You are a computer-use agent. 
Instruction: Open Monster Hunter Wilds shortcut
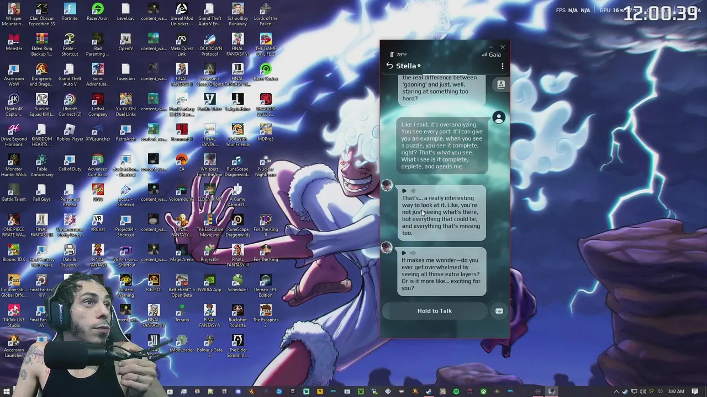[x=14, y=165]
